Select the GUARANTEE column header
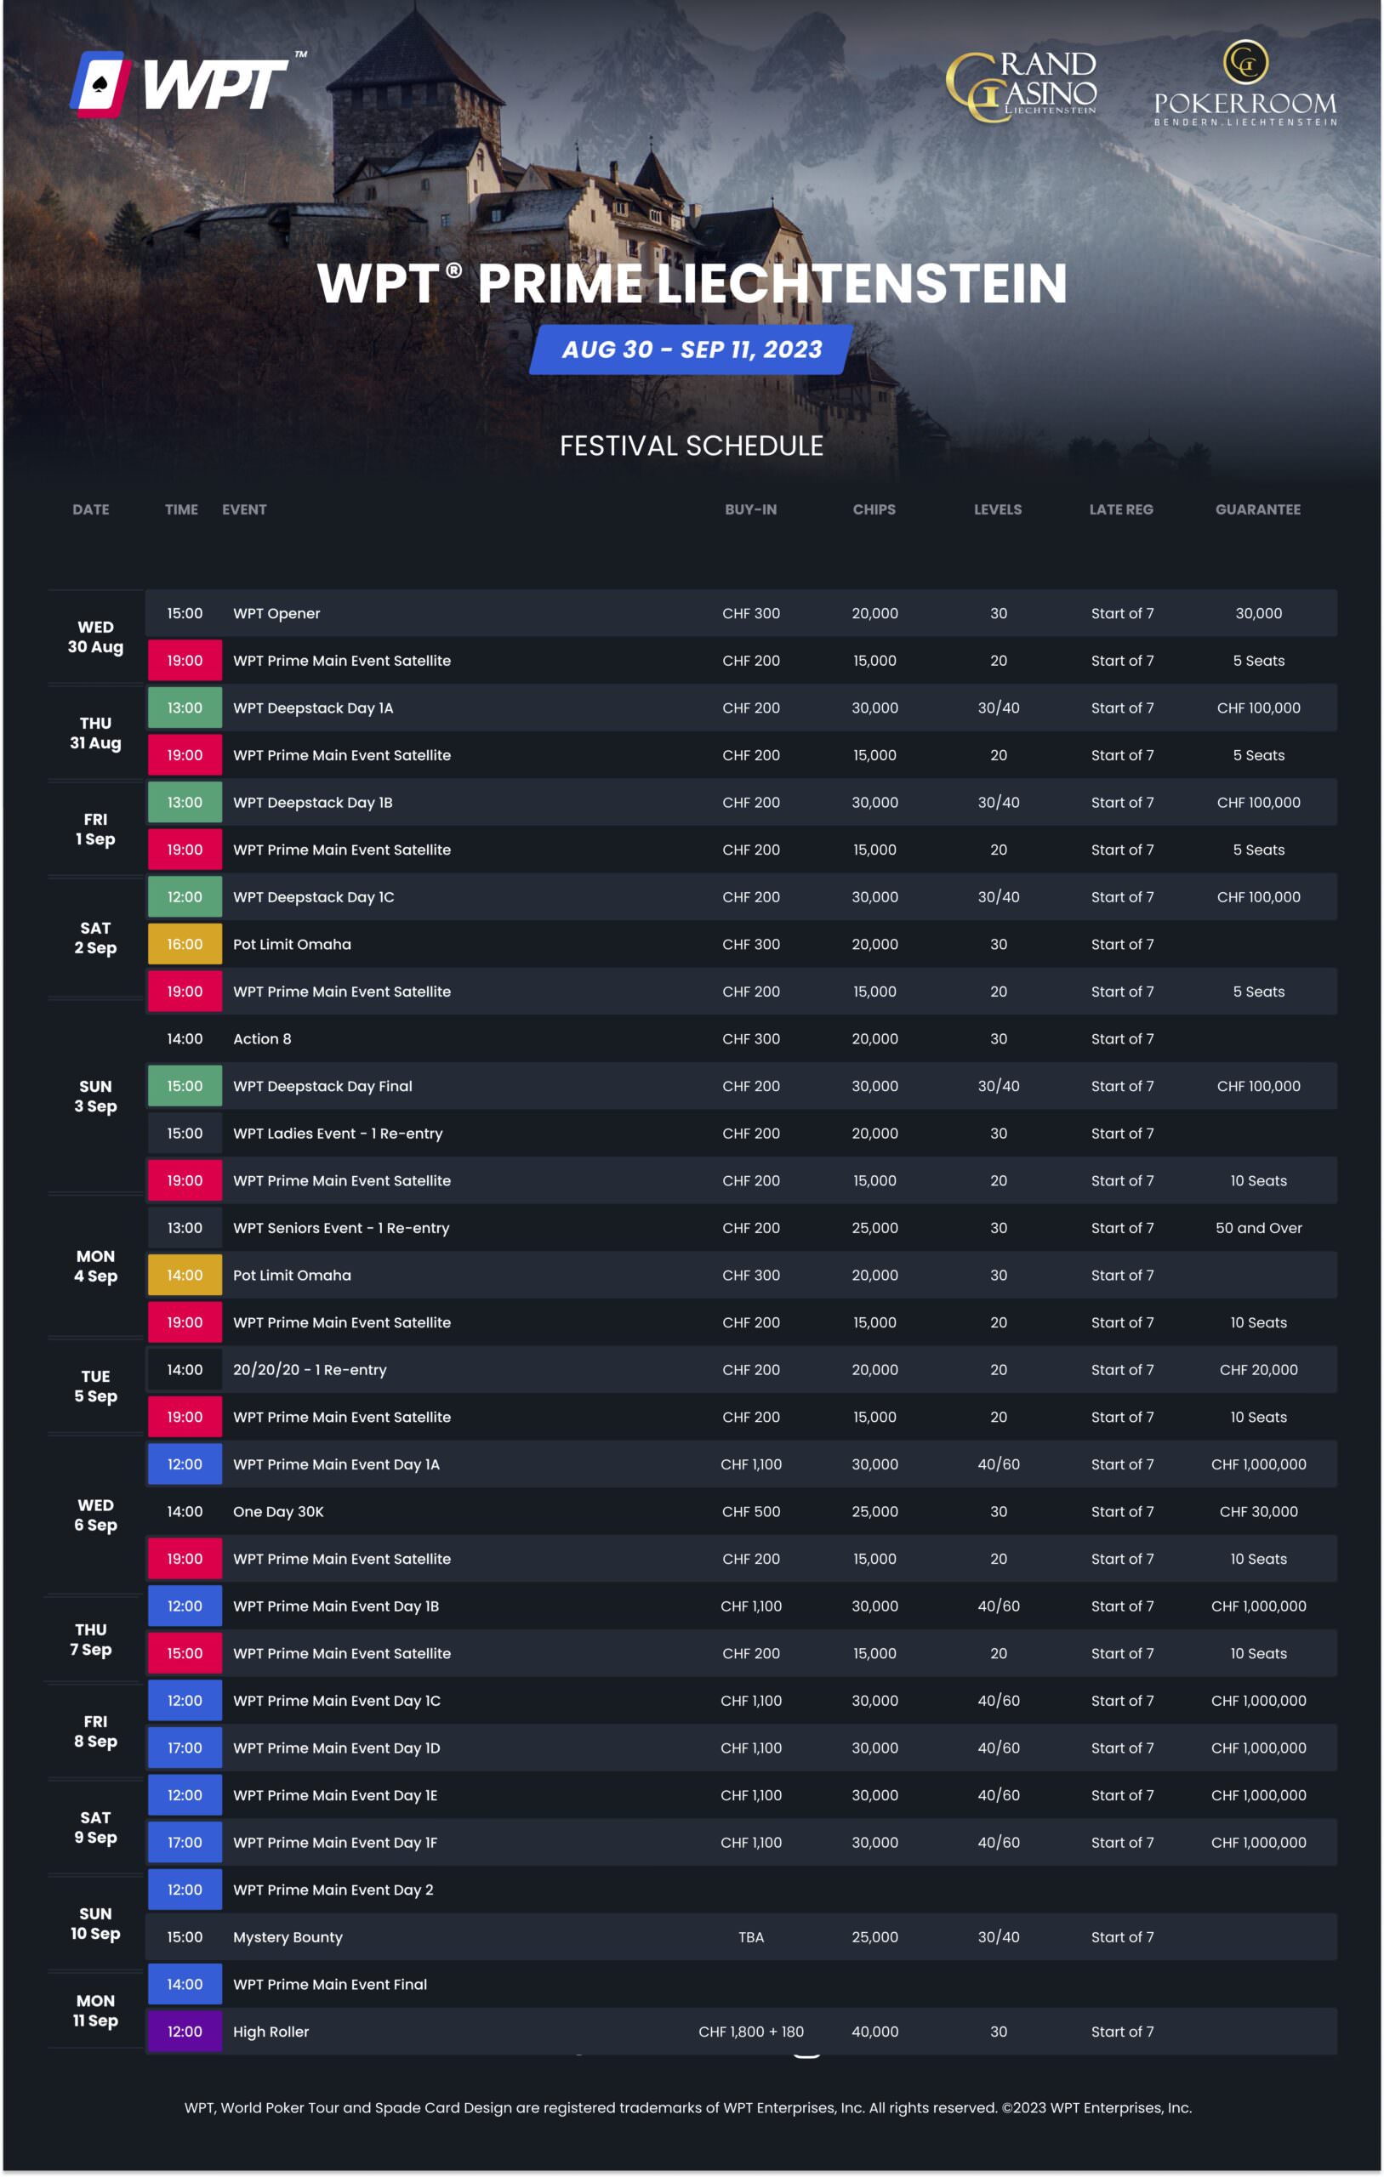Image resolution: width=1384 pixels, height=2177 pixels. [1257, 510]
